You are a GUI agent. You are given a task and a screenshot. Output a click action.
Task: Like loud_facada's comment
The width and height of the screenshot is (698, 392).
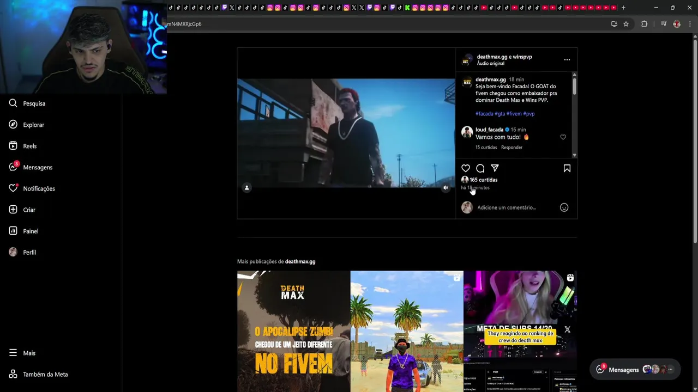point(563,137)
